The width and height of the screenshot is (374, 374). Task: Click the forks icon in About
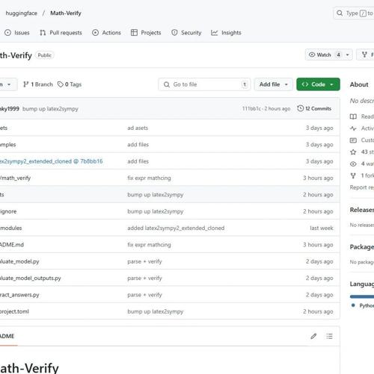pyautogui.click(x=353, y=175)
